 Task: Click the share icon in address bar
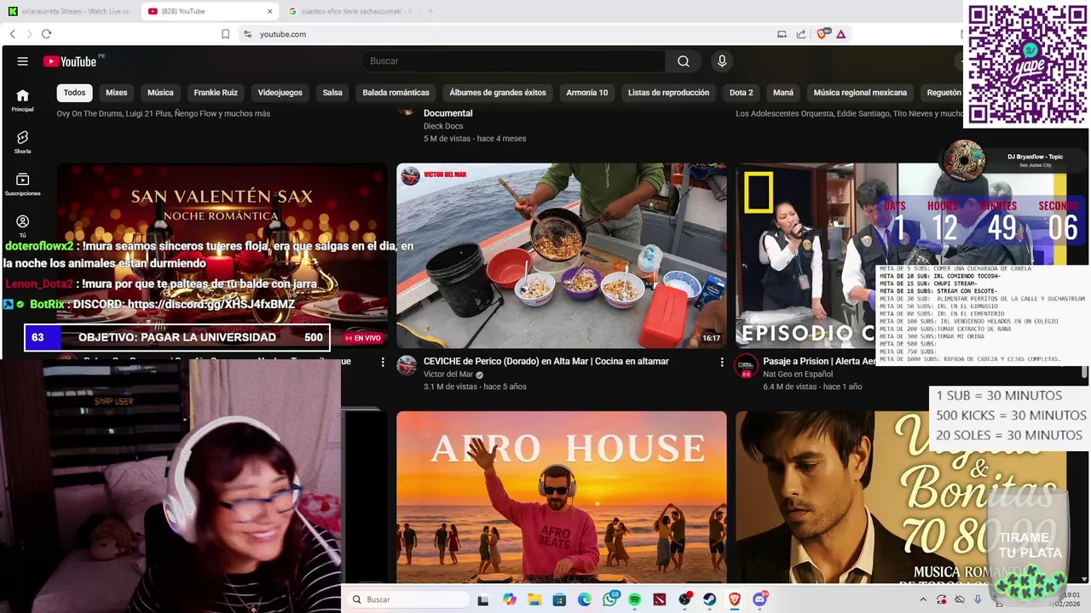pos(801,34)
